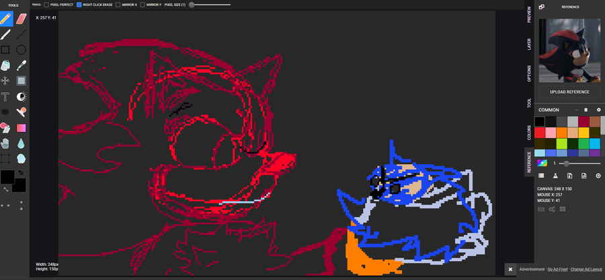Open the Options side tab
605x280 pixels.
pos(529,73)
